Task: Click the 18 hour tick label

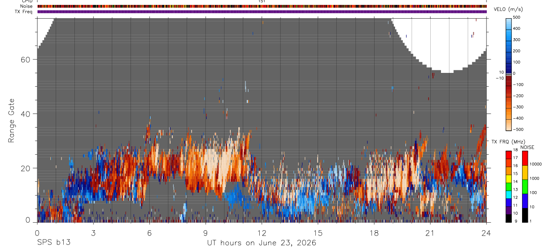Action: 374,232
